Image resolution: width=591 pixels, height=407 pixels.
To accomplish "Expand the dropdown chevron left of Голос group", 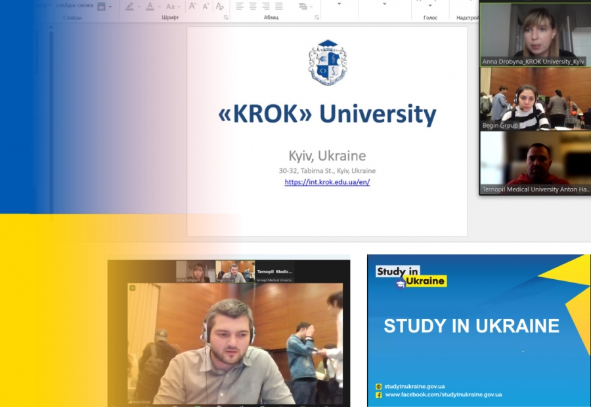I will coord(384,4).
